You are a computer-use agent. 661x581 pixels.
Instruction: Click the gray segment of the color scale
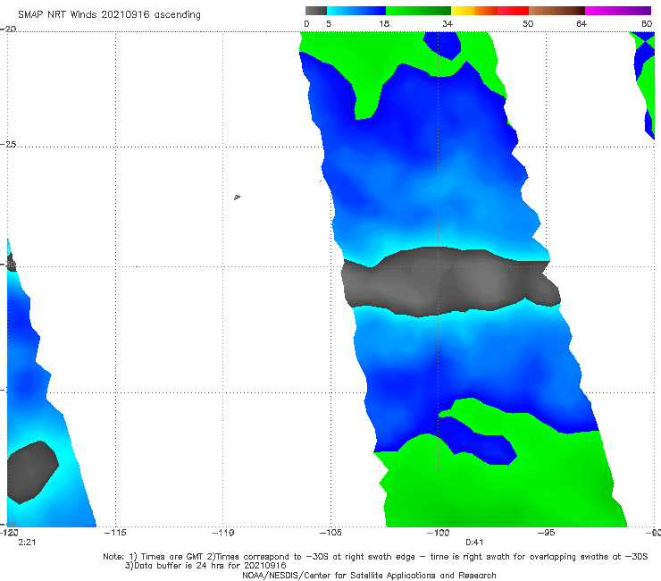pos(315,11)
